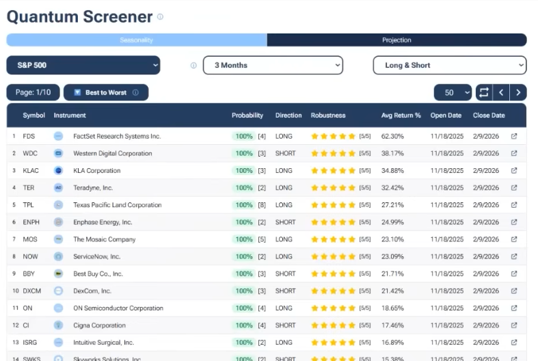The image size is (538, 361).
Task: Open the 3 Months period dropdown
Action: coord(273,66)
